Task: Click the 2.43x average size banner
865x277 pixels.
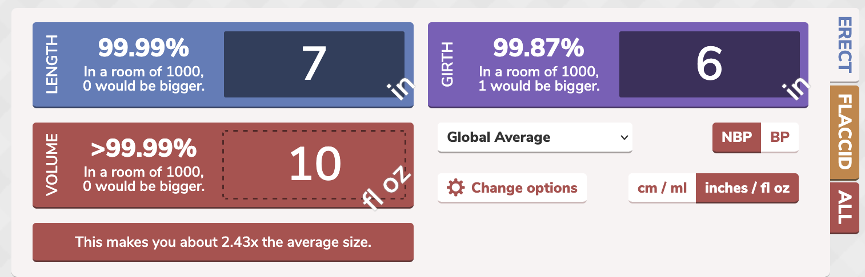Action: tap(223, 242)
